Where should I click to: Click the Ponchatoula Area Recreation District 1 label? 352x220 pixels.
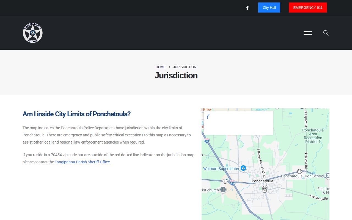point(313,136)
